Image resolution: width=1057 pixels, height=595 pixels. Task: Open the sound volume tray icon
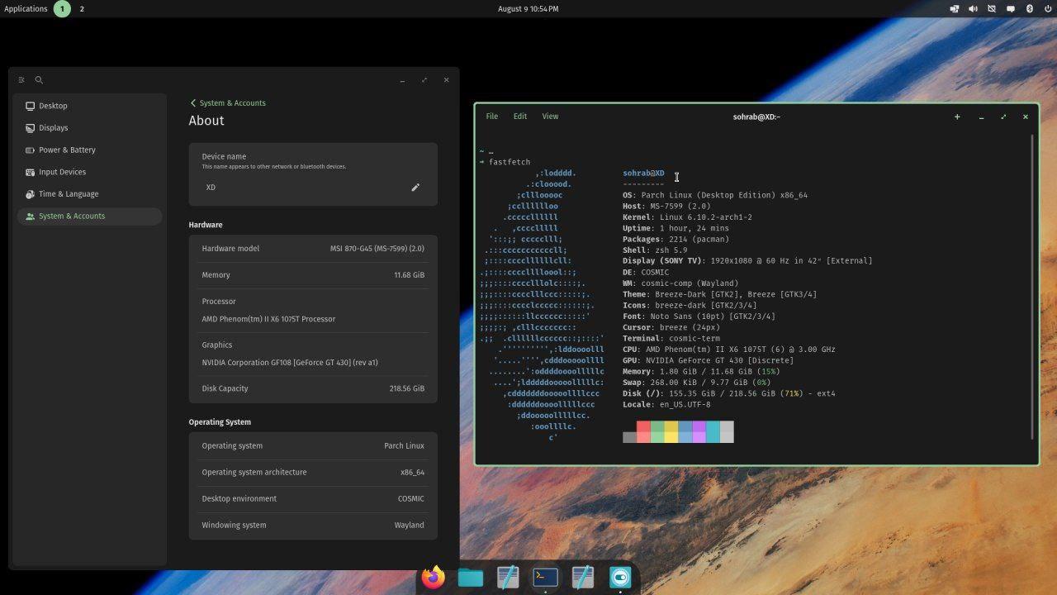(973, 9)
